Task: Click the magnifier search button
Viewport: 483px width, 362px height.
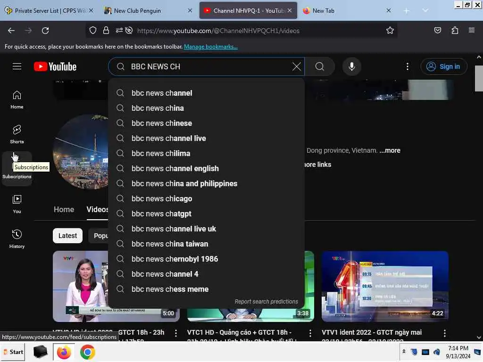Action: tap(320, 66)
